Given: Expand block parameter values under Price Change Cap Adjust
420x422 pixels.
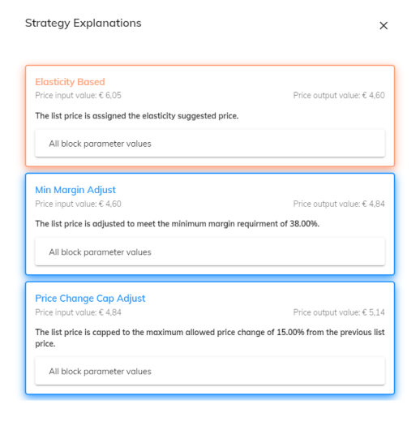Looking at the screenshot, I should (x=210, y=371).
